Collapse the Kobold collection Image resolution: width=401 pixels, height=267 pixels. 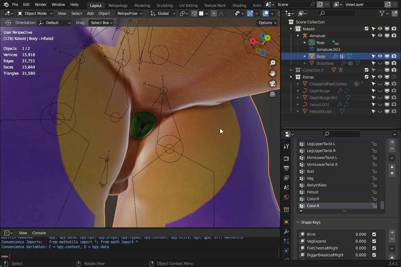coord(291,29)
